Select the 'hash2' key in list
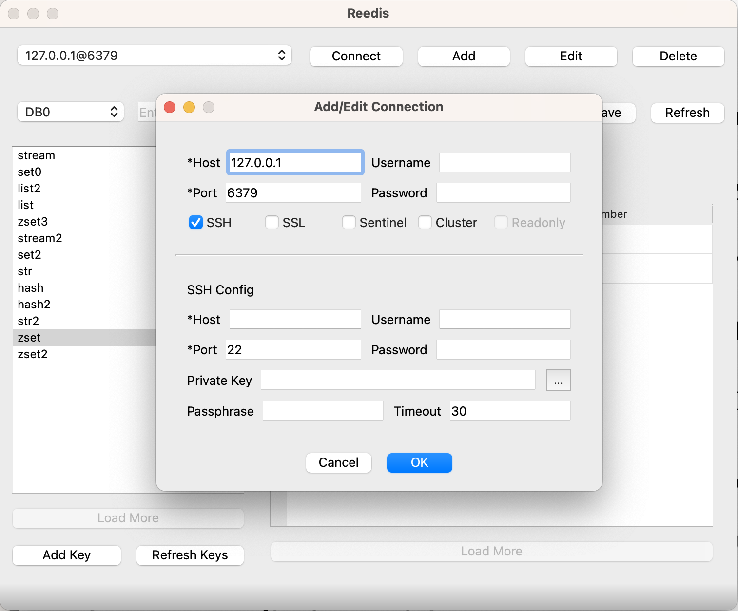 coord(84,305)
